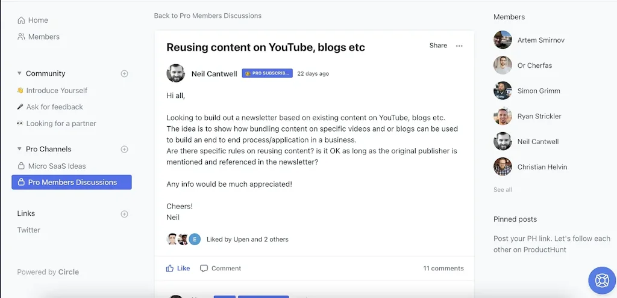617x298 pixels.
Task: Click the Home icon in sidebar
Action: tap(22, 20)
